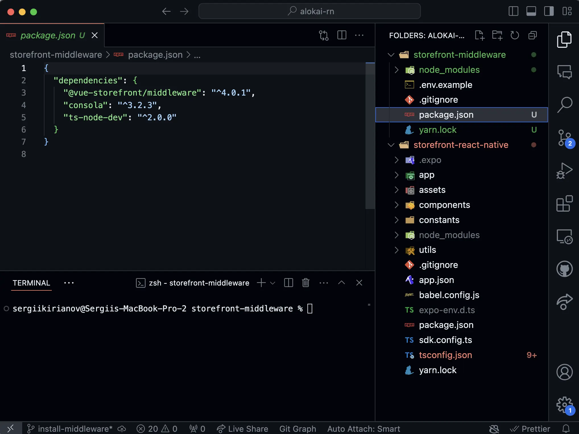Screen dimensions: 579x434
Task: Open the Accounts menu icon
Action: tap(564, 372)
